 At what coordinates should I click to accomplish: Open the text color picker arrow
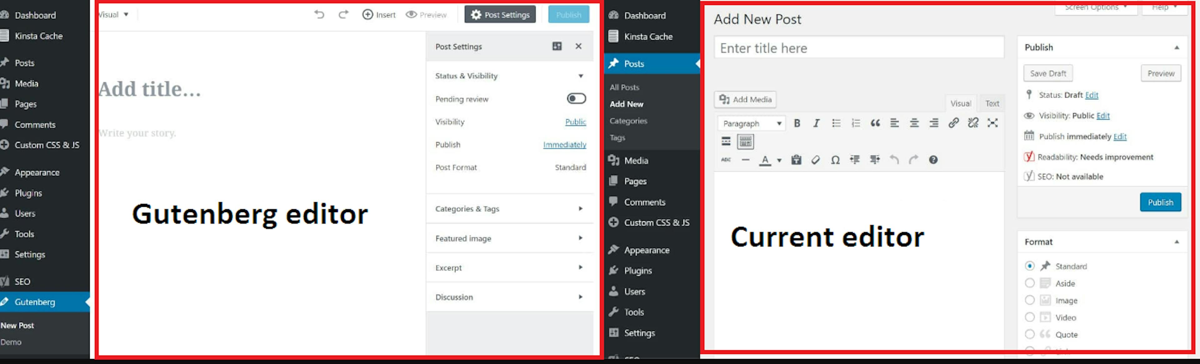point(779,160)
